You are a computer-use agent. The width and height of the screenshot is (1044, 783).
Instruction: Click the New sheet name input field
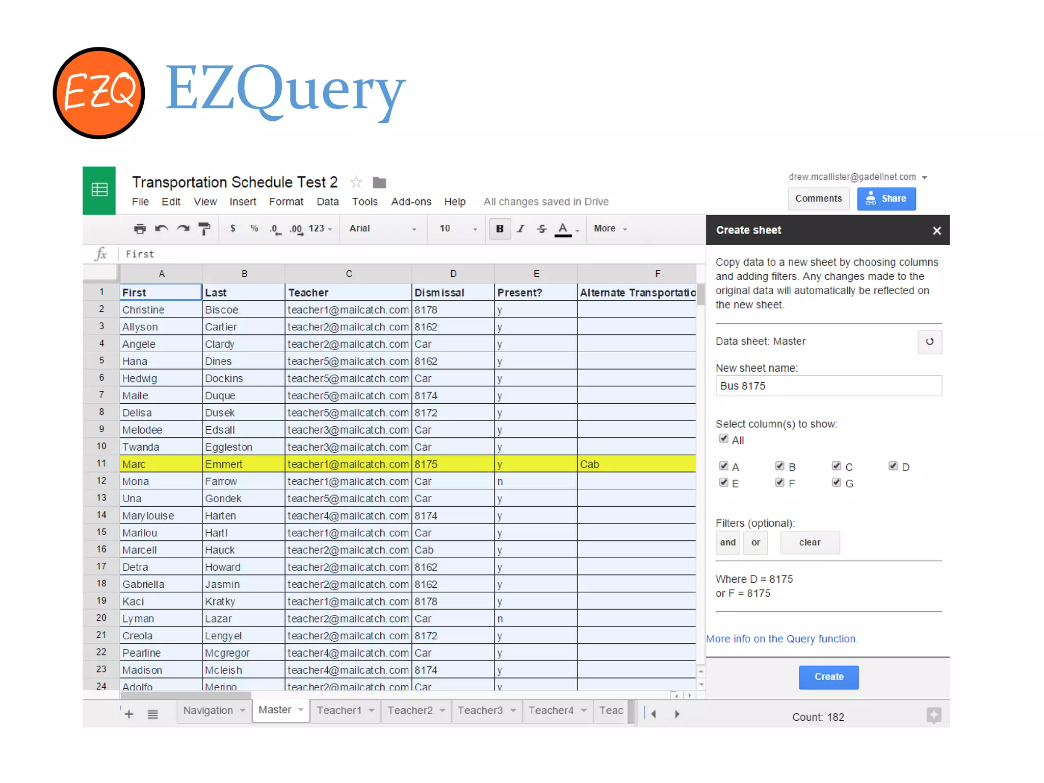[x=829, y=386]
